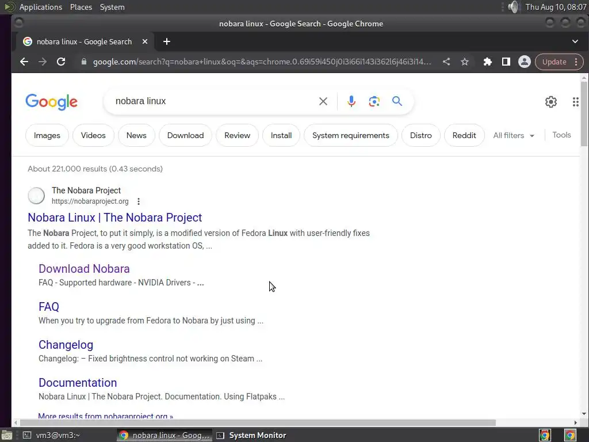Screen dimensions: 589x442
Task: Open the Documentation sitelink
Action: tap(78, 383)
